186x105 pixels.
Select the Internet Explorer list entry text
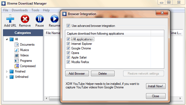pyautogui.click(x=82, y=44)
